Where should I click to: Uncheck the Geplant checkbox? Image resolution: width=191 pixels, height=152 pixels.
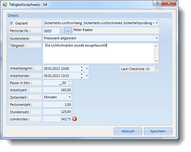[x=11, y=23]
